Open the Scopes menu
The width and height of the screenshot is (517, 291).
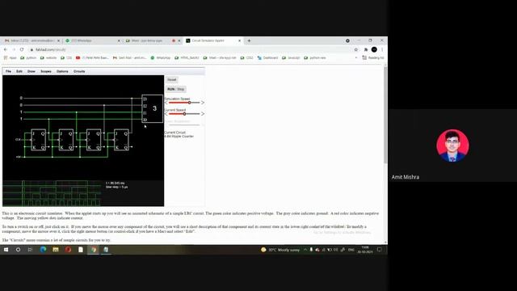tap(46, 71)
